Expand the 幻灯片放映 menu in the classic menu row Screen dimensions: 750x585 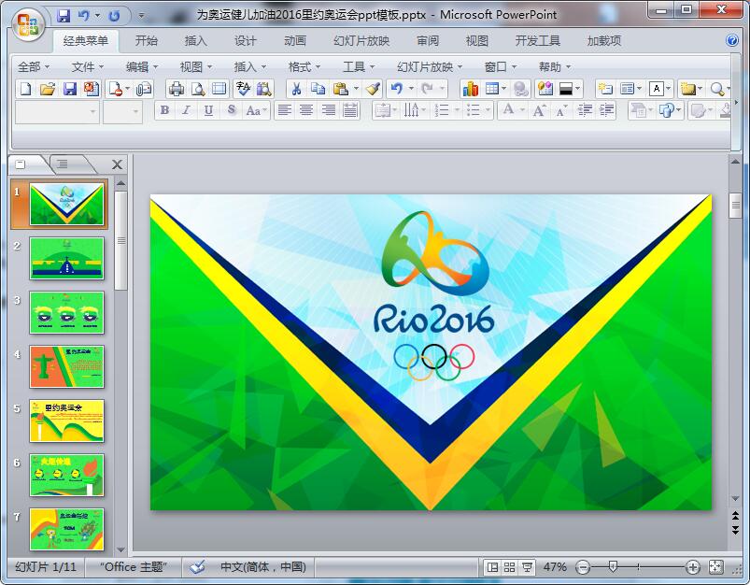429,67
